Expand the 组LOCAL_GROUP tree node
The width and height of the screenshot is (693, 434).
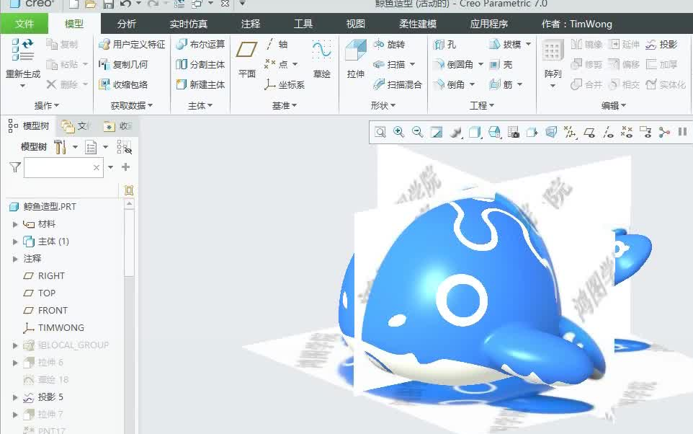click(16, 345)
